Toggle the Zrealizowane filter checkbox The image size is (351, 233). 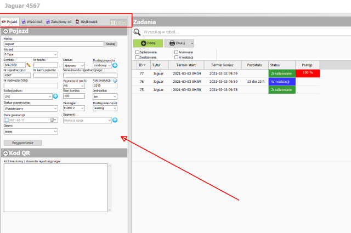click(x=137, y=58)
